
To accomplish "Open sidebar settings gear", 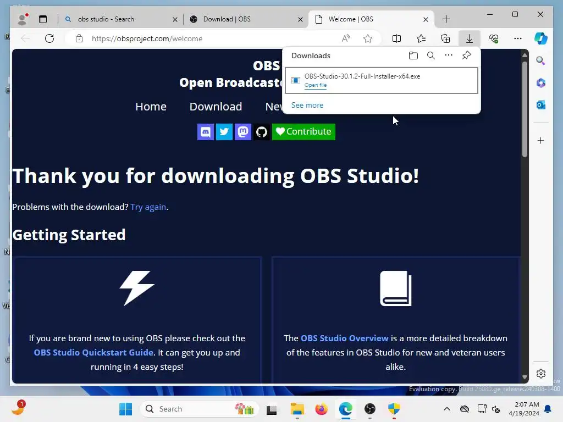I will (541, 374).
